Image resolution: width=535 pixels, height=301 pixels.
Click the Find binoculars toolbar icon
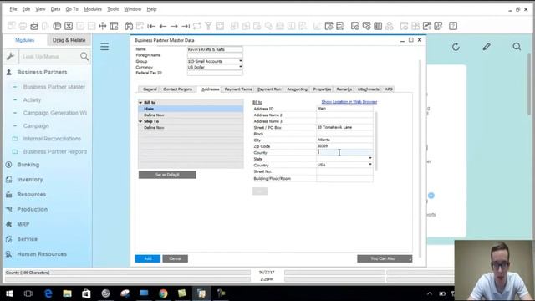pyautogui.click(x=129, y=26)
